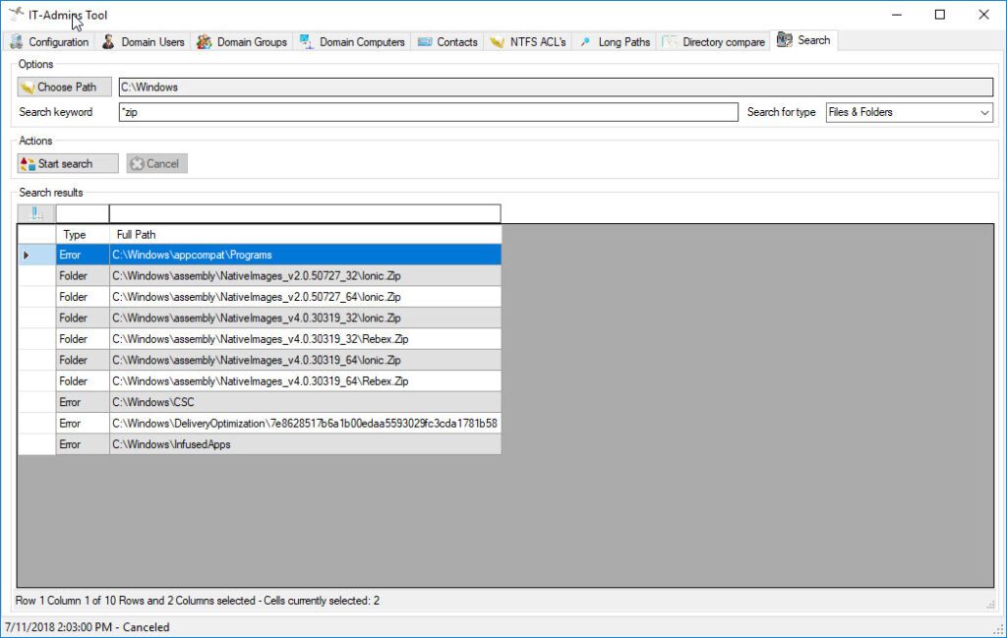Switch to the Directory compare tab

[x=714, y=42]
